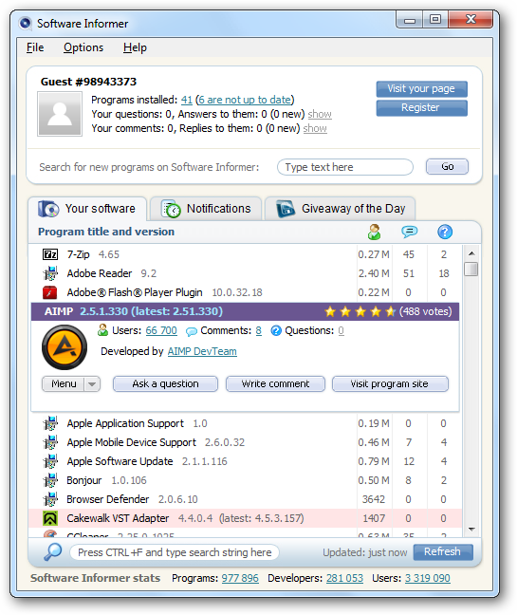Select the Cakewalk VST Adapter row text

(x=185, y=518)
